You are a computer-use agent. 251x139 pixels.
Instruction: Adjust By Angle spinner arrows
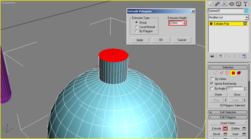[245, 88]
